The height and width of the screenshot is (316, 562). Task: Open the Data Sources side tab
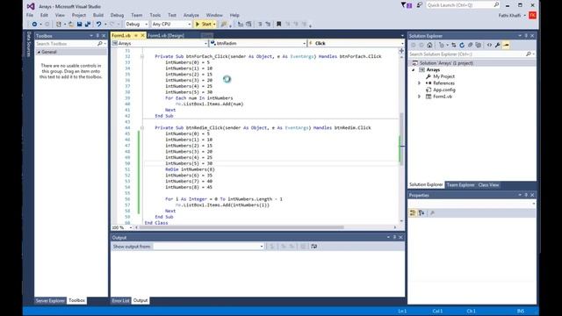tap(29, 44)
